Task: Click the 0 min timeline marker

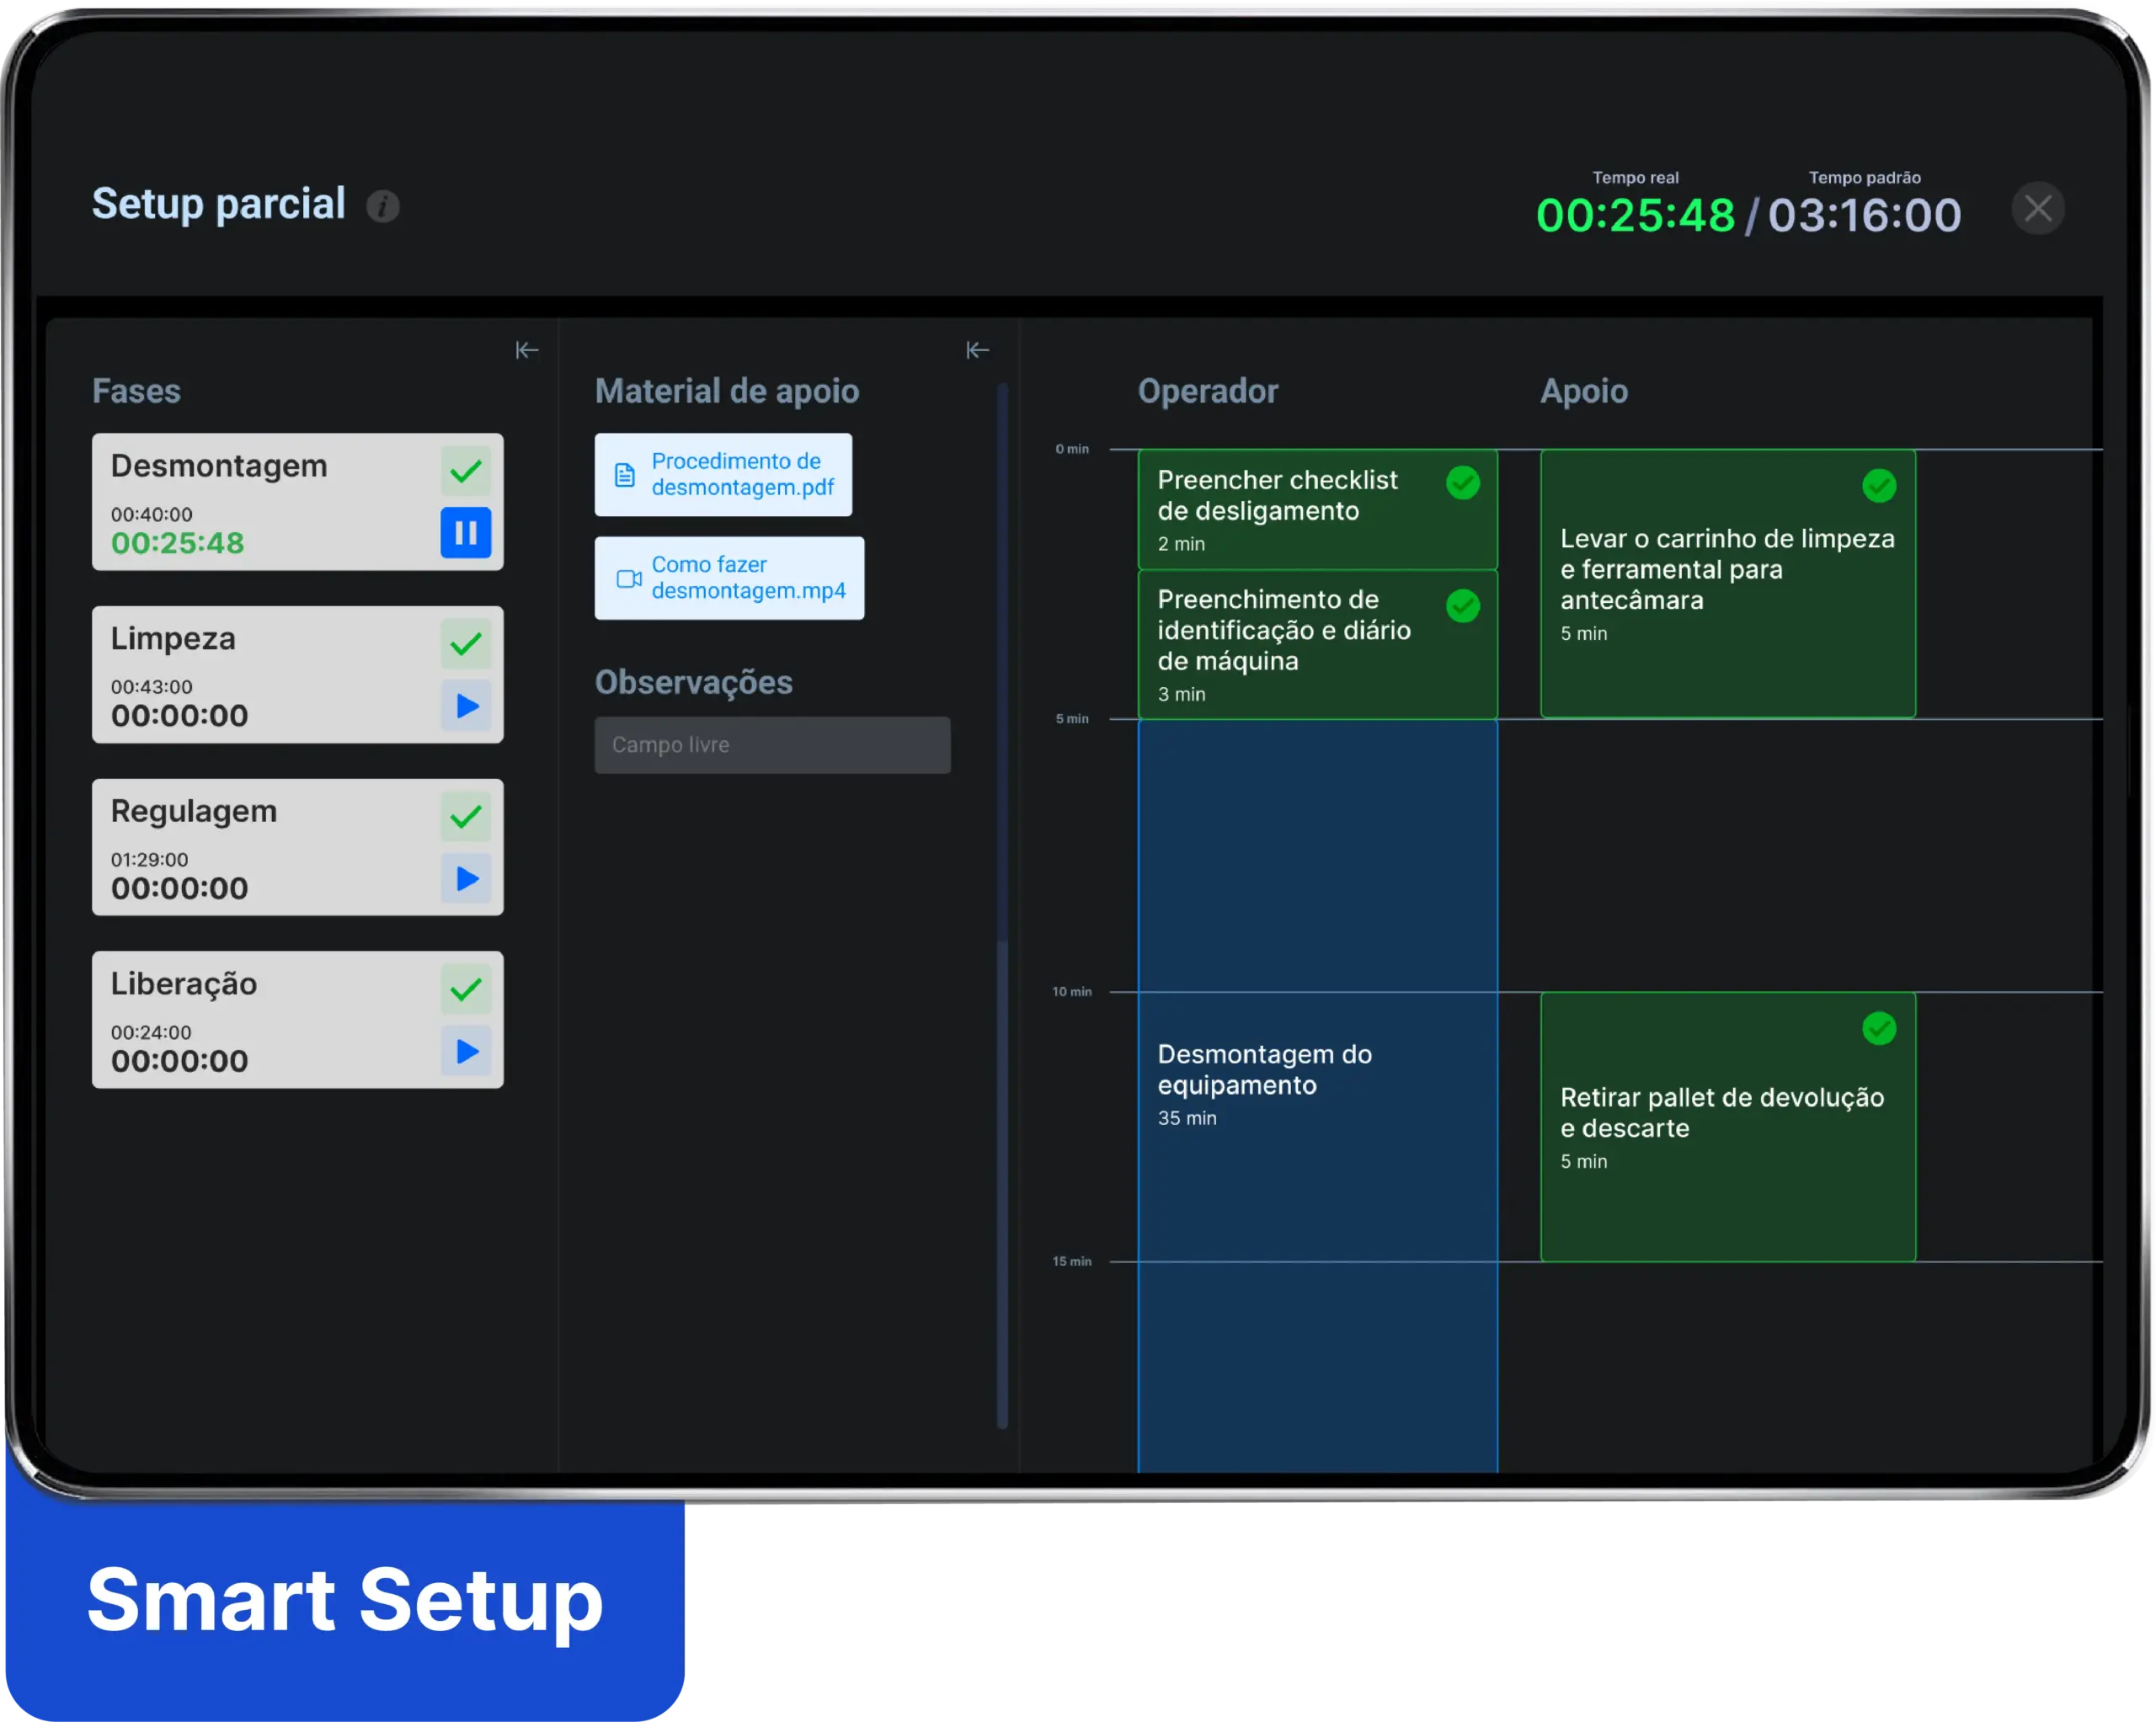Action: pos(1072,449)
